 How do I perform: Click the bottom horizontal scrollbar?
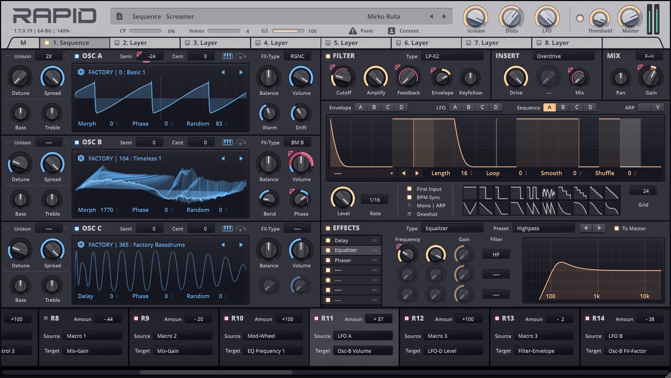pyautogui.click(x=216, y=372)
